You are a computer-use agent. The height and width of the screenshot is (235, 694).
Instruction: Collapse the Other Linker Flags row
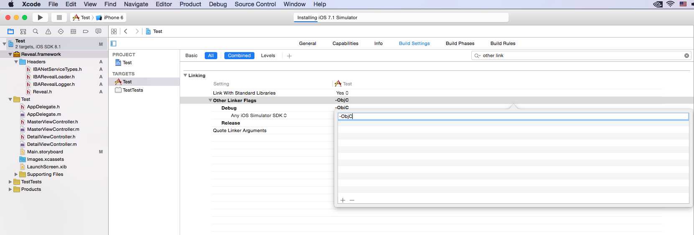tap(211, 100)
